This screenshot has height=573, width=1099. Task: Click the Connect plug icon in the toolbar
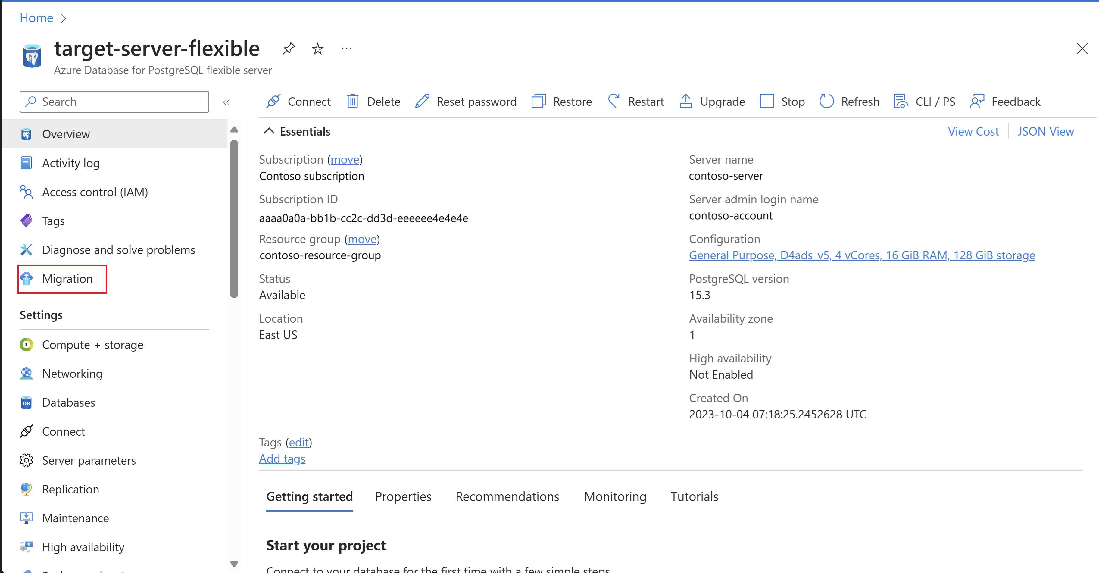click(273, 102)
